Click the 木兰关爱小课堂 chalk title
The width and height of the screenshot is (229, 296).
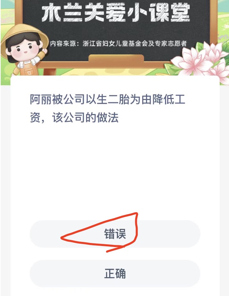116,13
